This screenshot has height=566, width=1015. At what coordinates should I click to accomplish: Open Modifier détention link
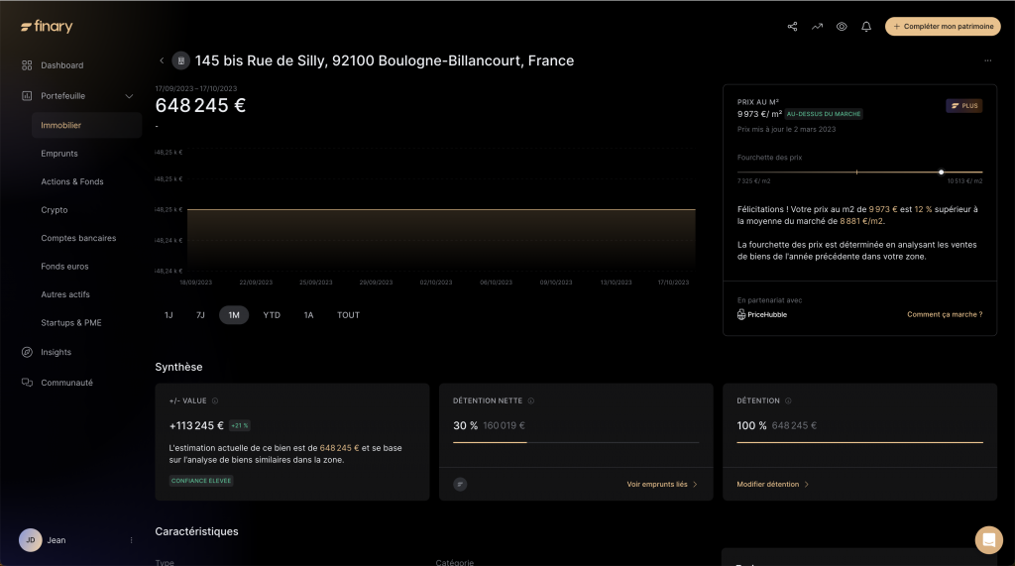(x=768, y=485)
